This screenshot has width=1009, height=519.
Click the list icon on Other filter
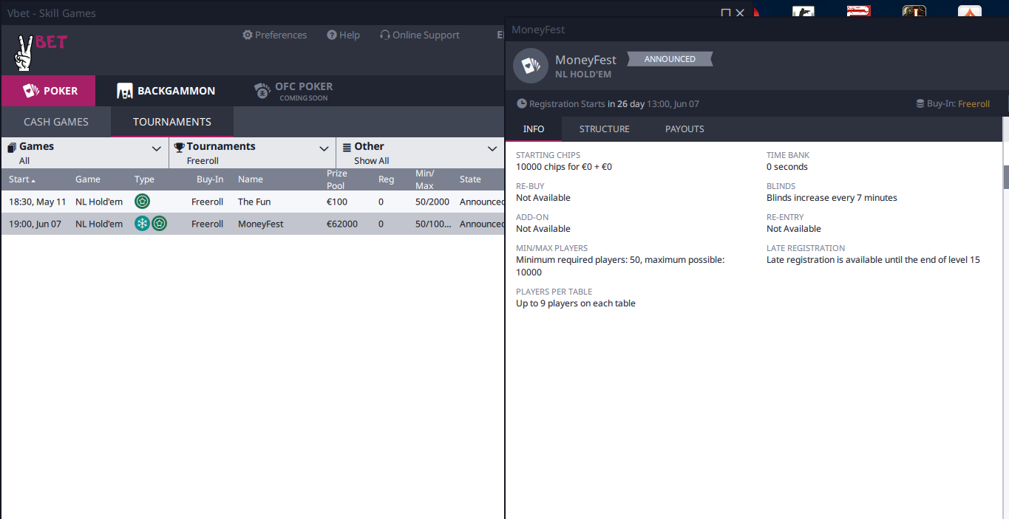click(x=347, y=147)
